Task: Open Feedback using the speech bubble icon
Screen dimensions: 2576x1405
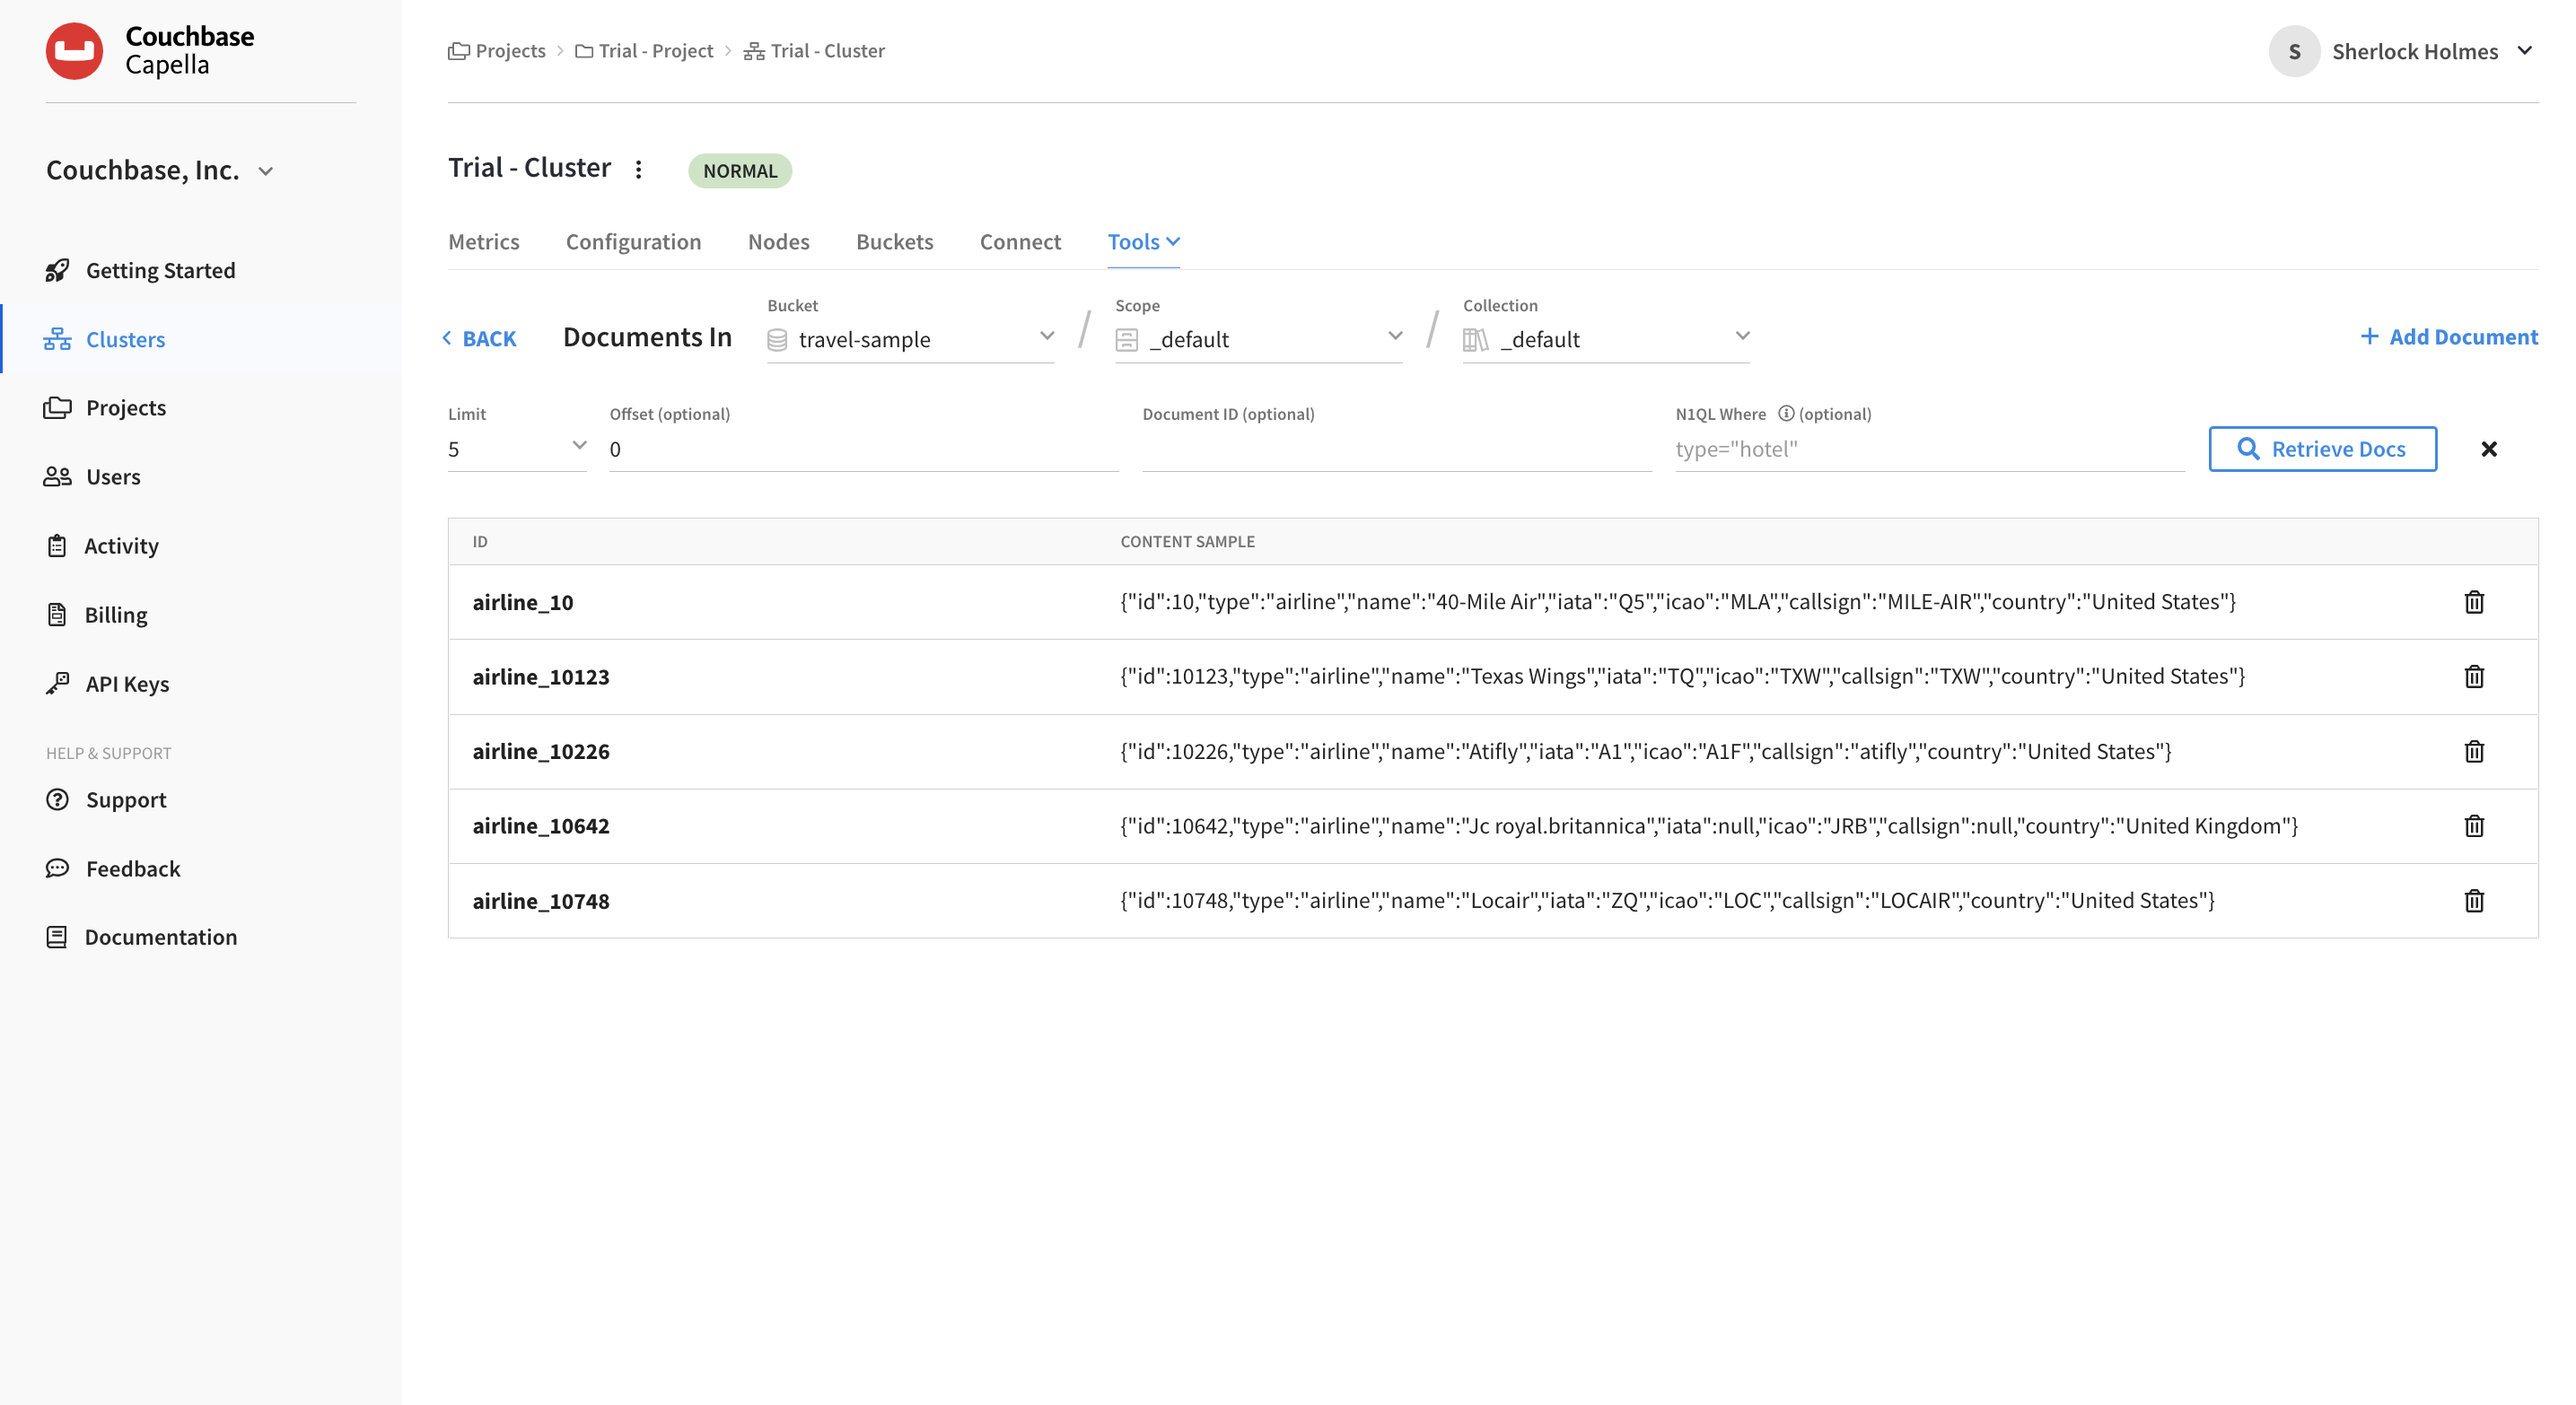Action: (x=57, y=868)
